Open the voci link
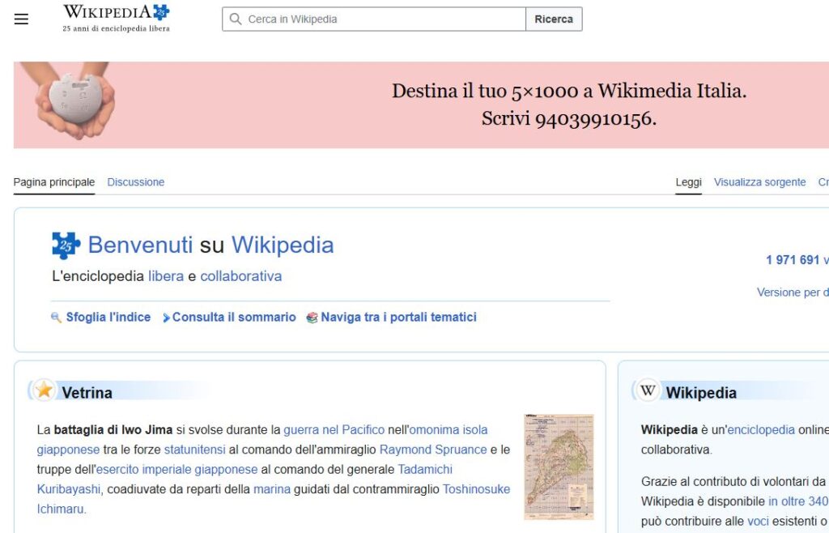Image resolution: width=829 pixels, height=533 pixels. pyautogui.click(x=758, y=522)
